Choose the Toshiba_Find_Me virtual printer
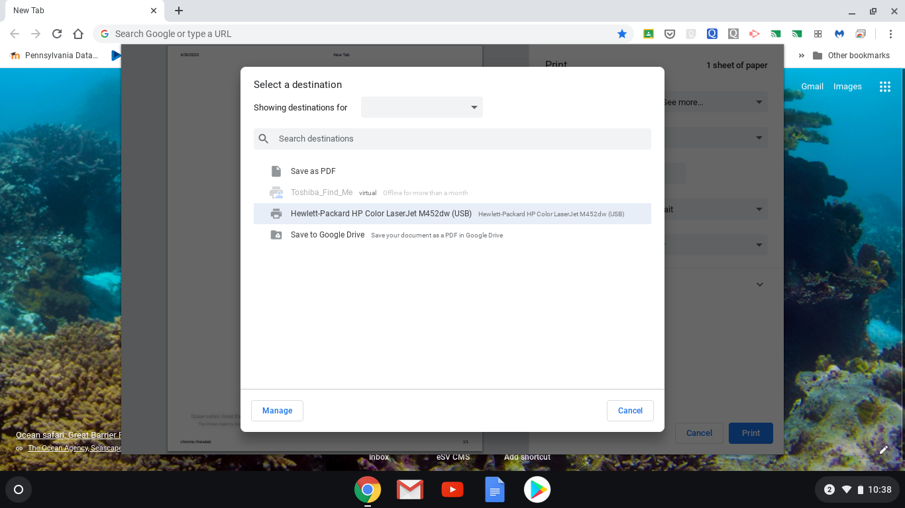This screenshot has height=508, width=905. (x=452, y=192)
